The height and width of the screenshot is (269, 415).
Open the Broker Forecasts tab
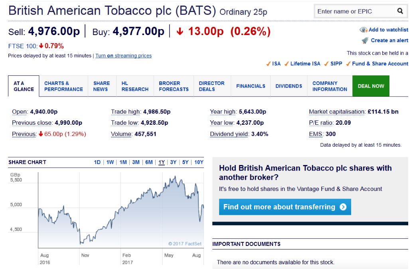coord(174,86)
